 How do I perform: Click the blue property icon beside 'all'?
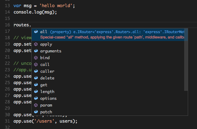click(x=36, y=32)
